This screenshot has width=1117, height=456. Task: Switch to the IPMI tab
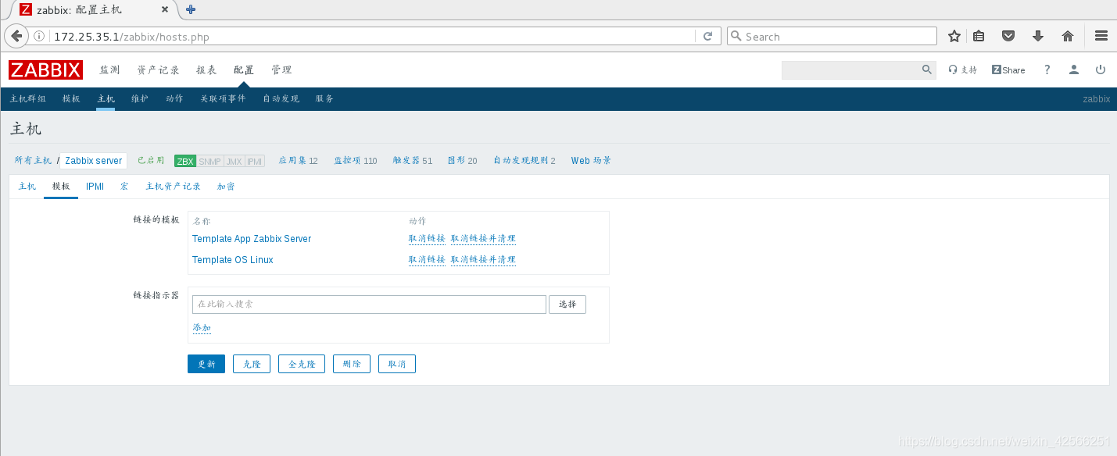point(95,187)
